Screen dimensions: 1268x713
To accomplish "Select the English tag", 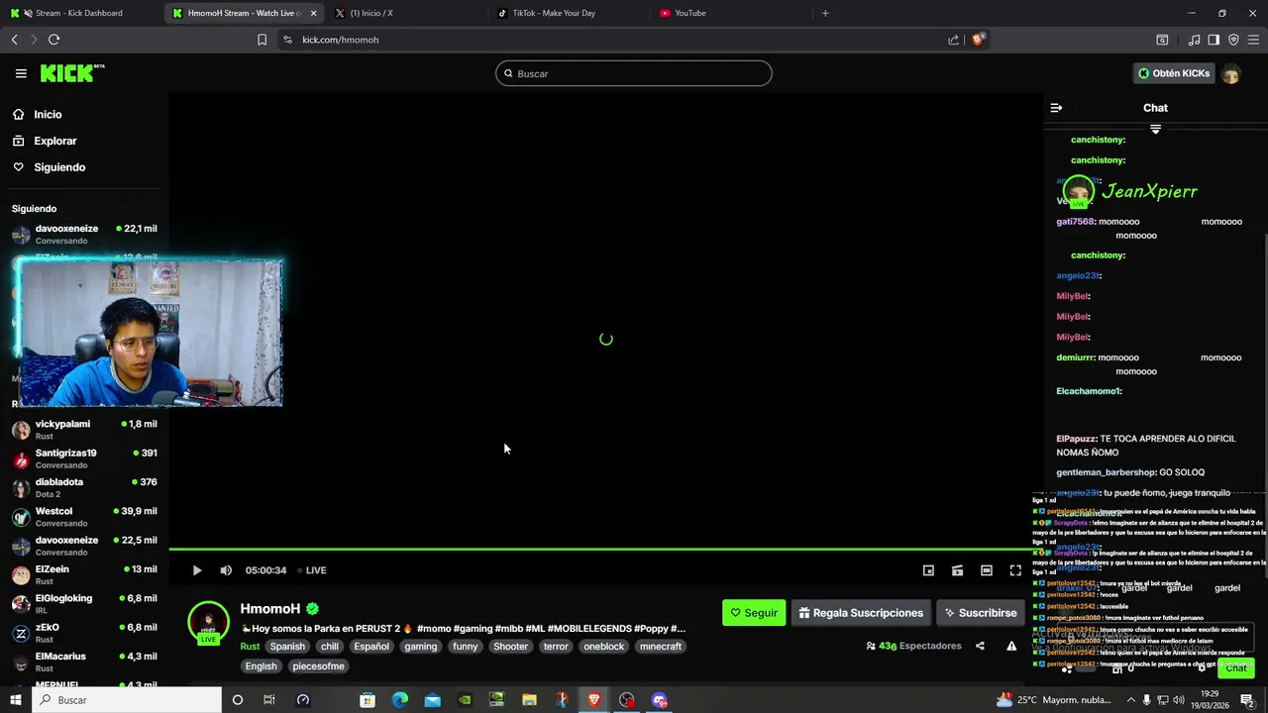I will click(262, 666).
